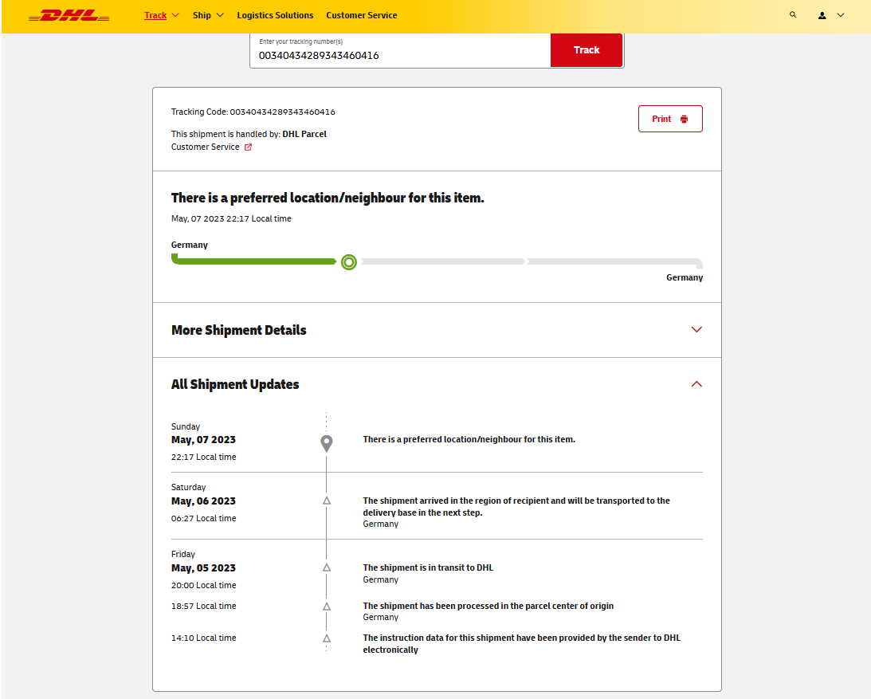This screenshot has width=871, height=699.
Task: Click the green progress circle marker
Action: 348,261
